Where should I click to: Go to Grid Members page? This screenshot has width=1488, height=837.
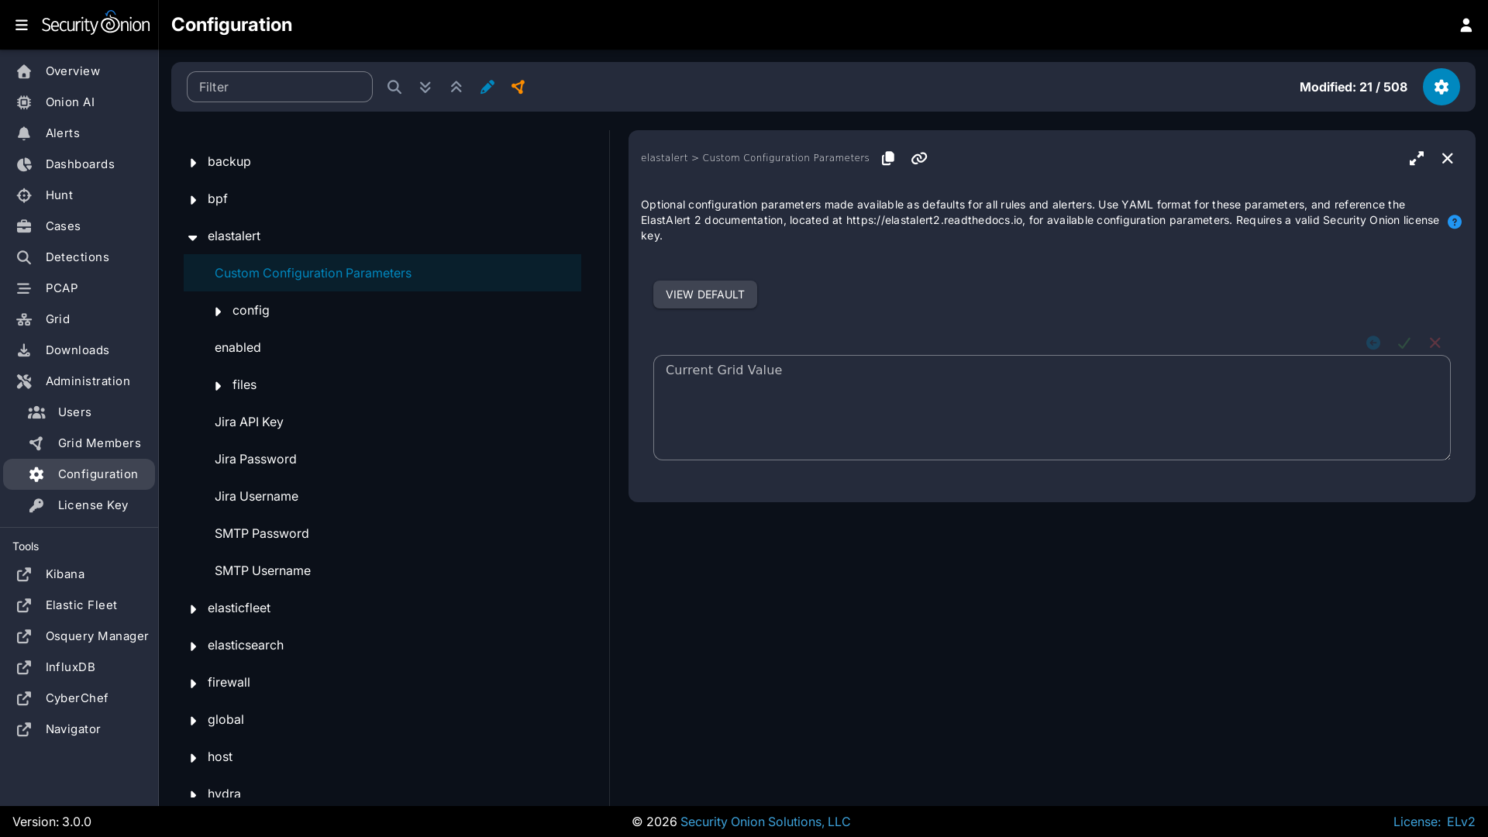pyautogui.click(x=98, y=443)
